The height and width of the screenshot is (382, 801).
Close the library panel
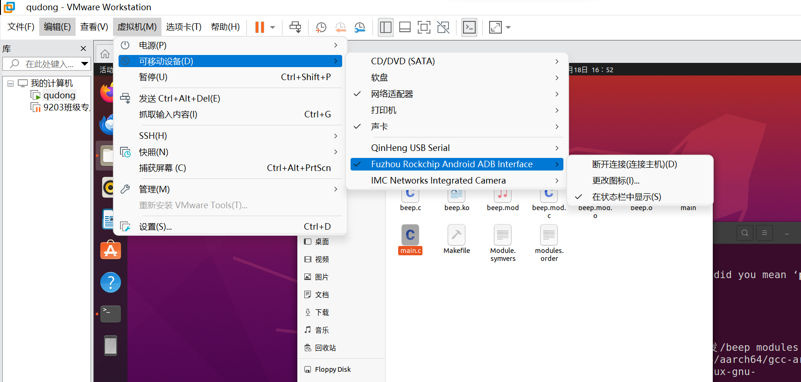(x=83, y=48)
